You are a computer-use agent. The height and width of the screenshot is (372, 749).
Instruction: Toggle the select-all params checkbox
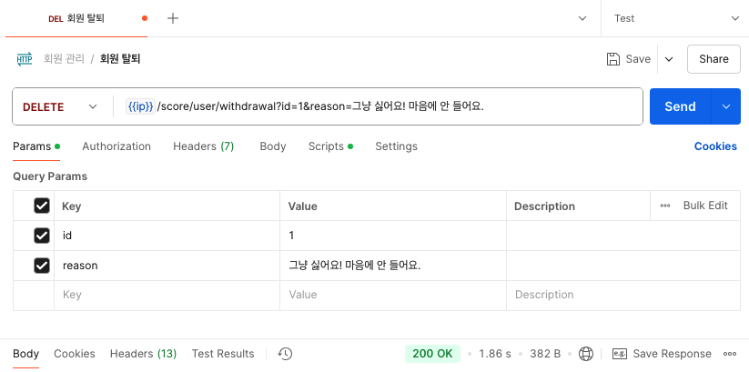41,206
